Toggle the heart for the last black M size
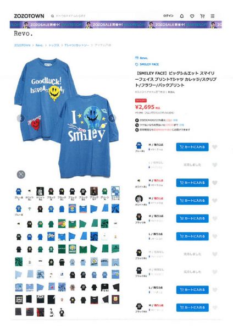The image size is (233, 330). (x=214, y=307)
